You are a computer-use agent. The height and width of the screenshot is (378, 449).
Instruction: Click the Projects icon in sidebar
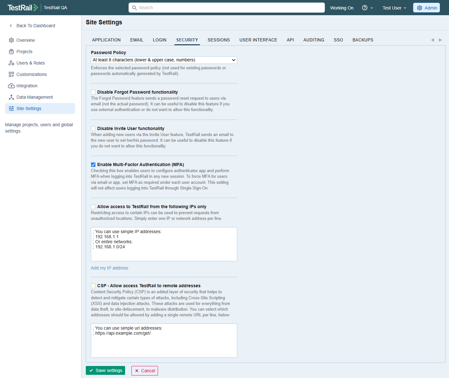[11, 52]
